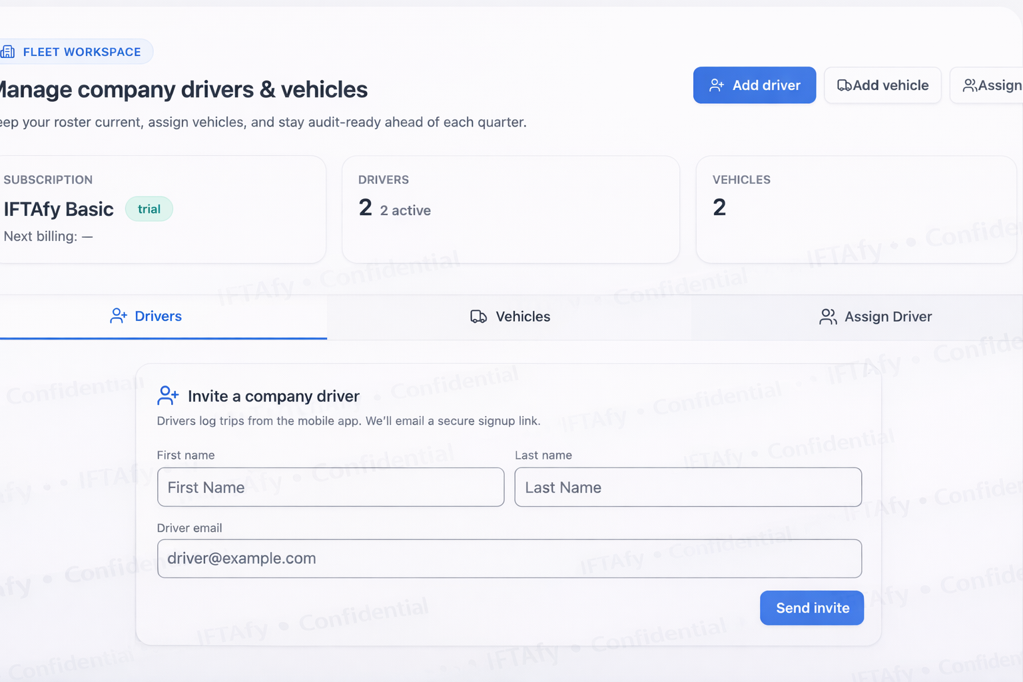Send the driver invite
The image size is (1023, 682).
pos(811,607)
